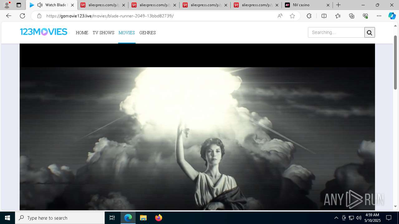Close the second aliexpress.com tab
399x224 pixels.
coord(175,5)
